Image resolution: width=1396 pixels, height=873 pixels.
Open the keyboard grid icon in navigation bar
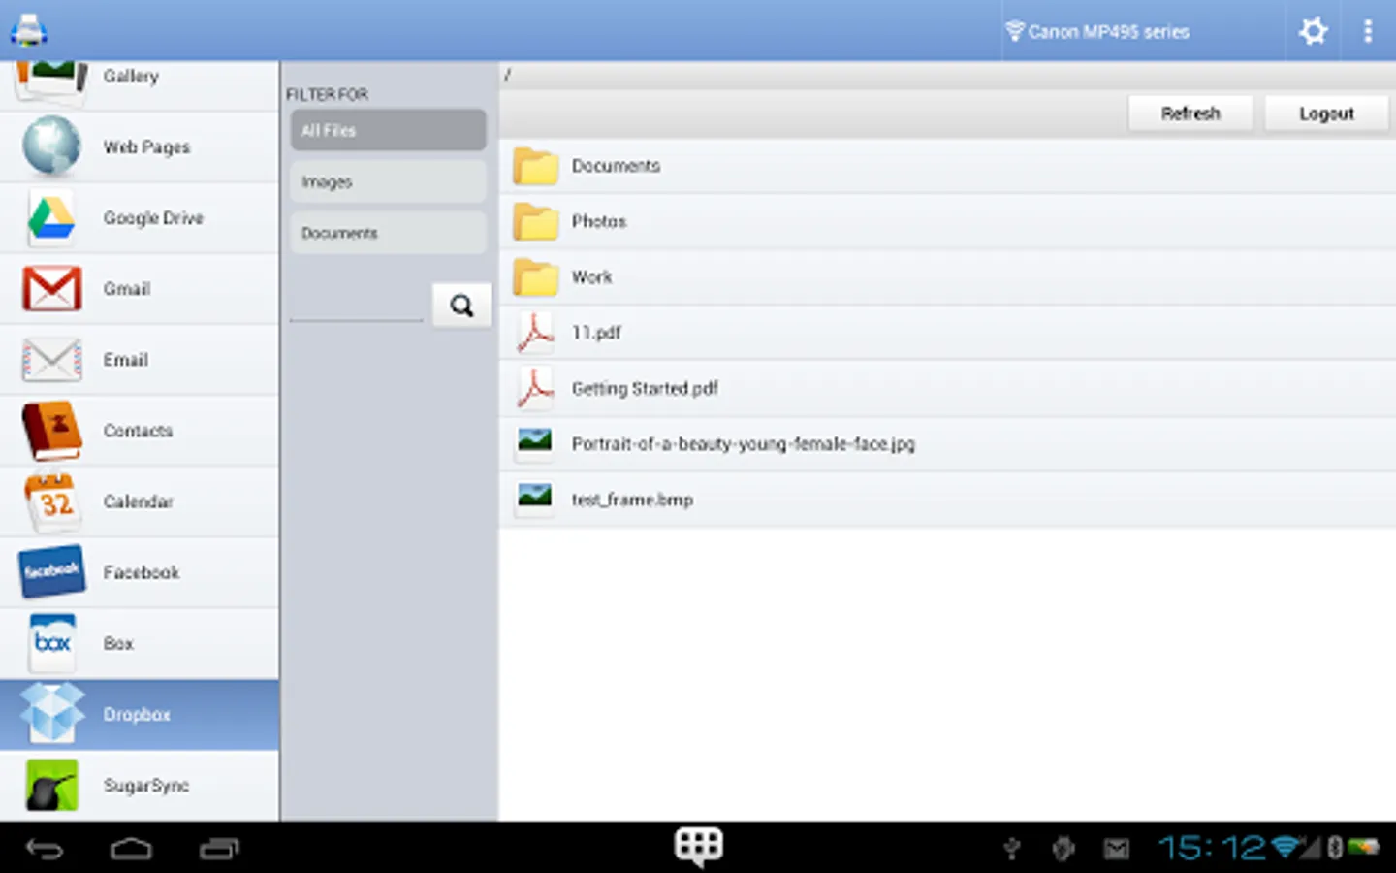tap(699, 848)
